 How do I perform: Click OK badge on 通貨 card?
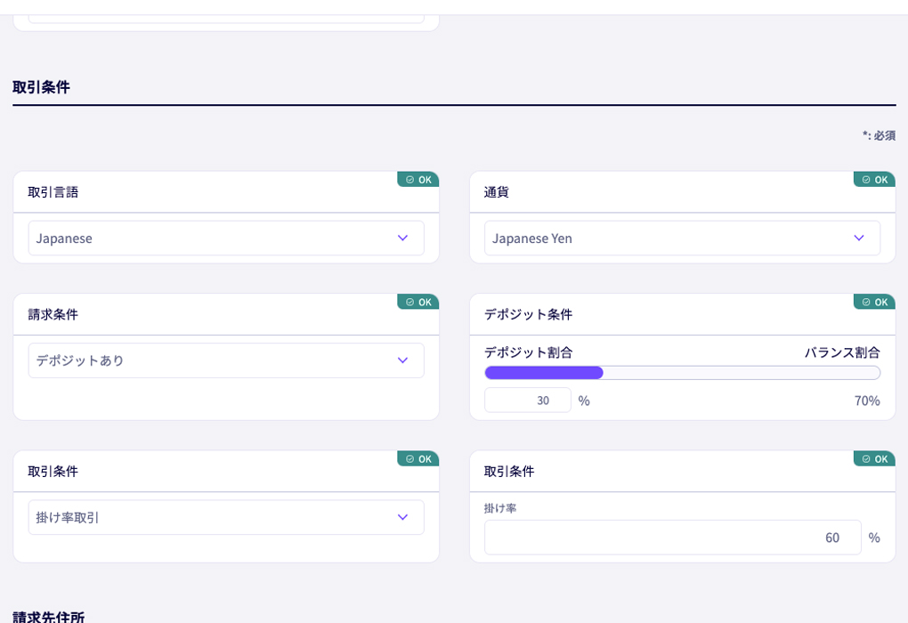point(874,180)
